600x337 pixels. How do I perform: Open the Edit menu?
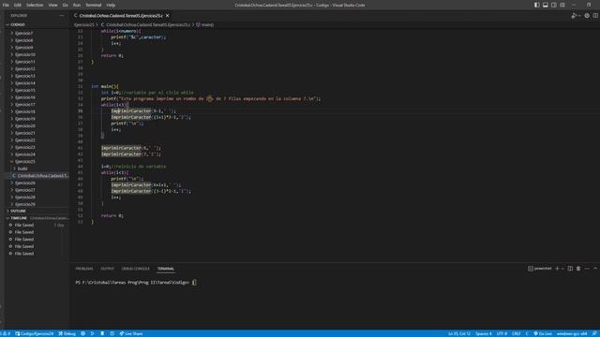click(18, 5)
